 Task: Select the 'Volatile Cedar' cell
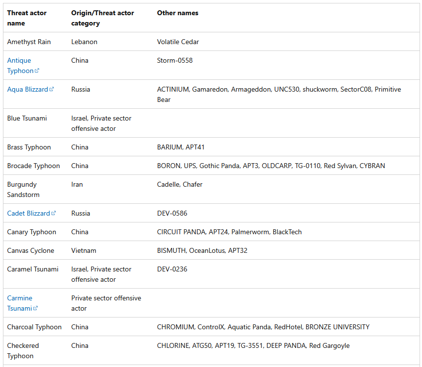(178, 42)
